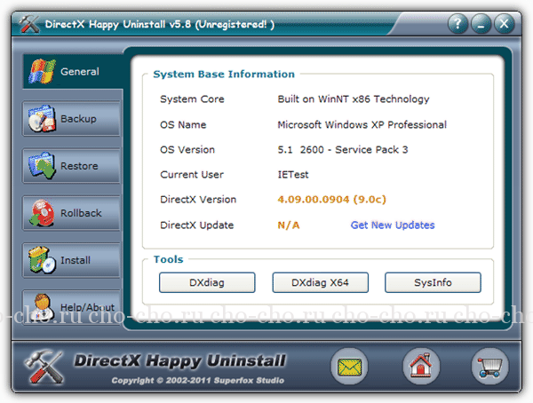Go to the Install section

pyautogui.click(x=71, y=260)
